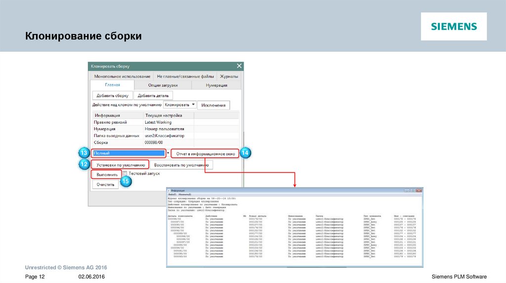Click the Выполнить button
Viewport: 506px width, 283px height.
pyautogui.click(x=107, y=175)
